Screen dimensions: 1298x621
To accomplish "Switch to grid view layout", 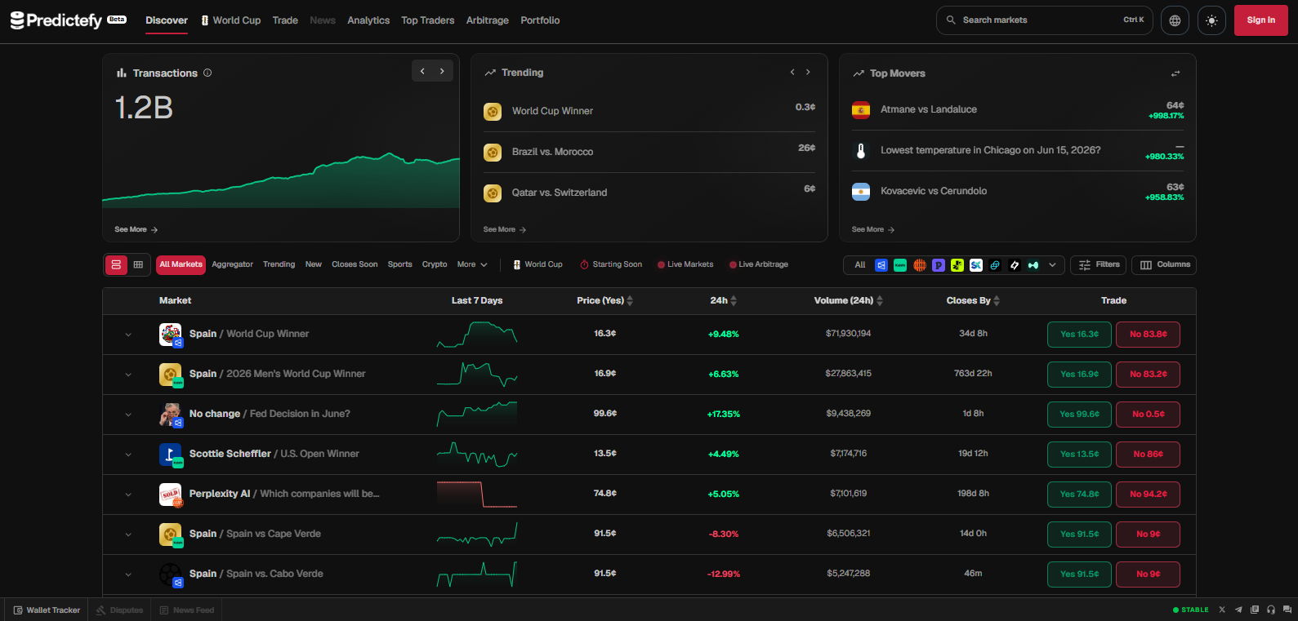I will [138, 264].
